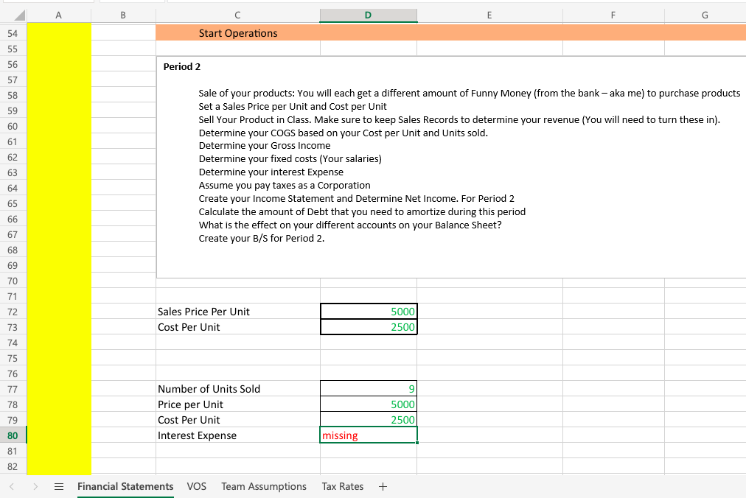Click the right sheet navigation arrow
The height and width of the screenshot is (498, 746).
(35, 486)
